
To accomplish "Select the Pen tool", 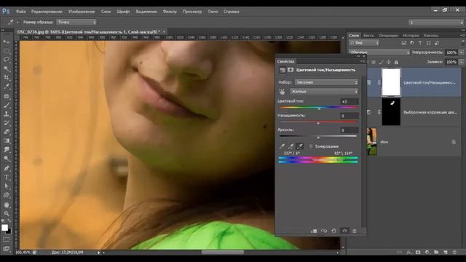I will (7, 168).
